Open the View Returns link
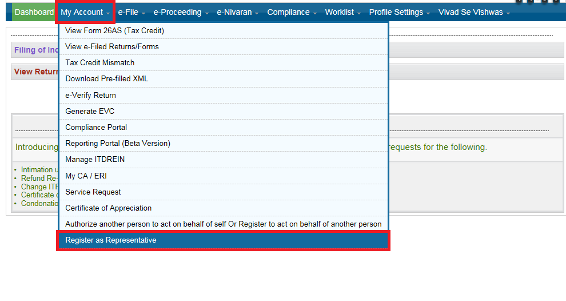The width and height of the screenshot is (566, 301). (36, 72)
